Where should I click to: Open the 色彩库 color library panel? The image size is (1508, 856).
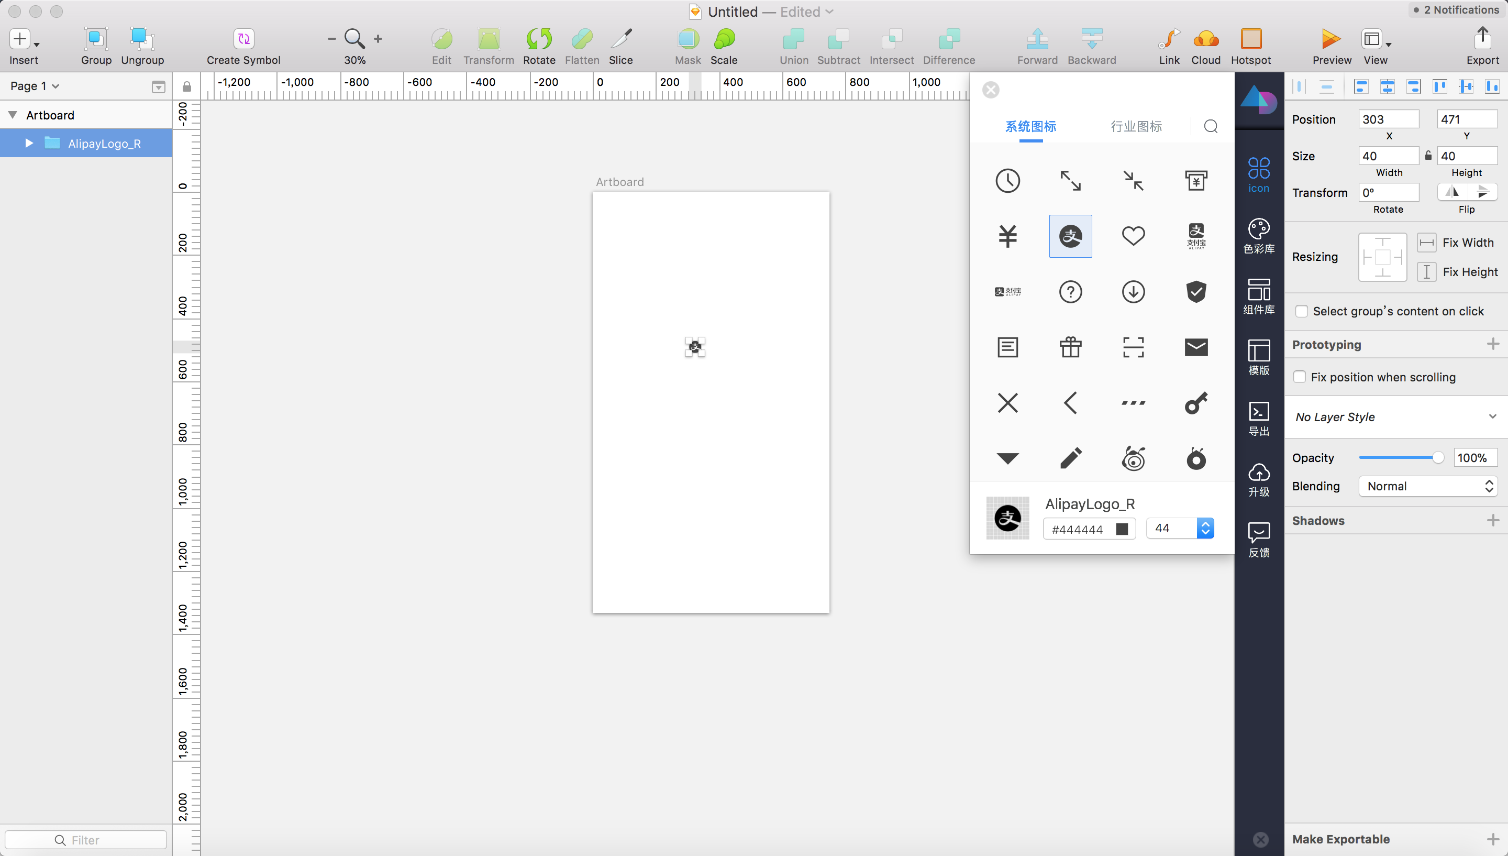click(x=1258, y=236)
